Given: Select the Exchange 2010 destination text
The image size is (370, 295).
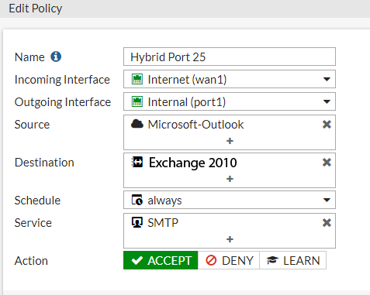Looking at the screenshot, I should 192,163.
